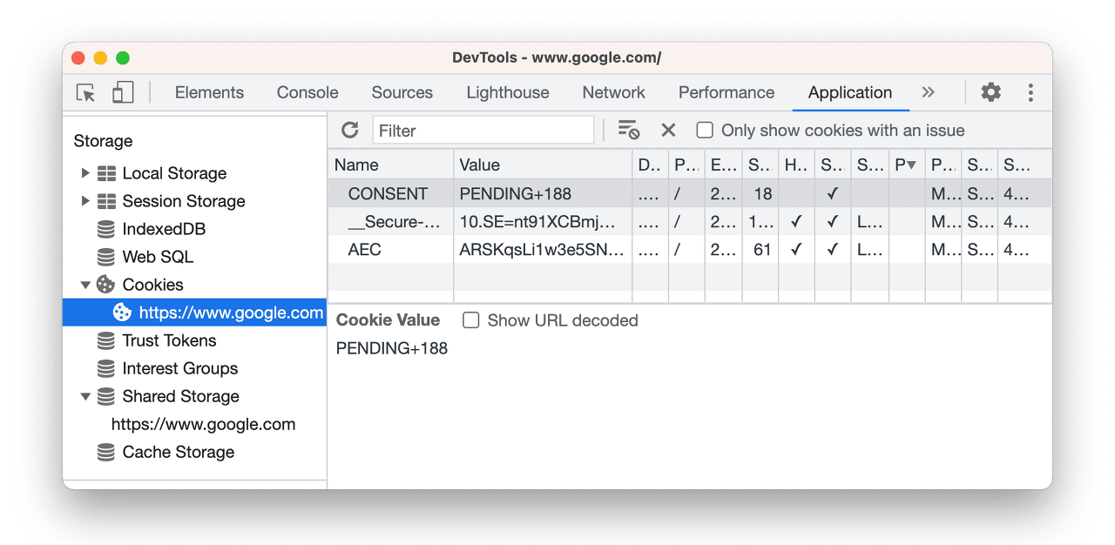The image size is (1115, 545).
Task: Click the Cookies cookie icon
Action: point(106,285)
